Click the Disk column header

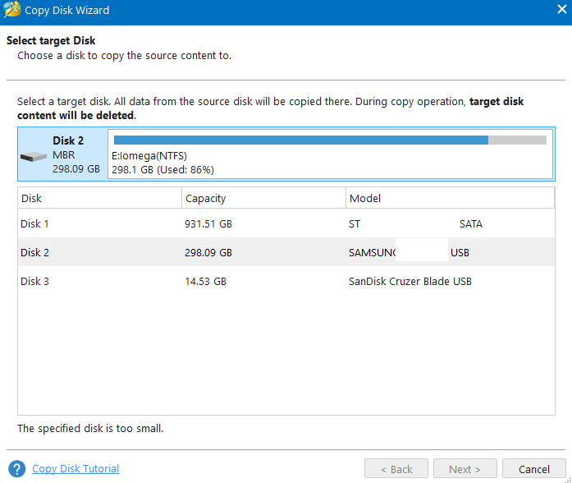(x=99, y=198)
